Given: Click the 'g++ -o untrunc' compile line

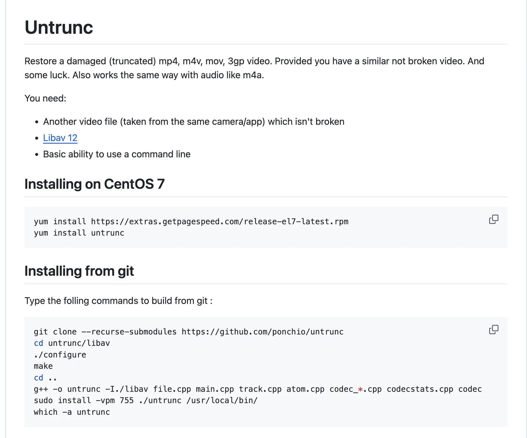Looking at the screenshot, I should [258, 389].
